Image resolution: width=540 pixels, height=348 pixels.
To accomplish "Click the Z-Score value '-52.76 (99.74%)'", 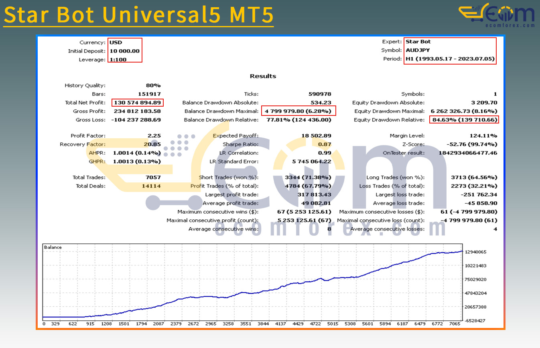I will point(471,144).
